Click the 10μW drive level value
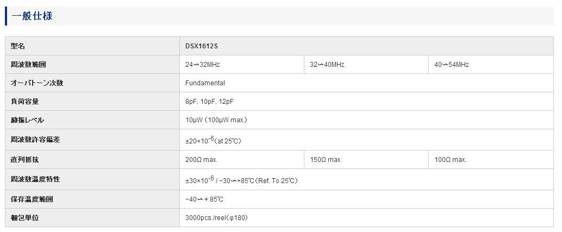 tap(216, 120)
